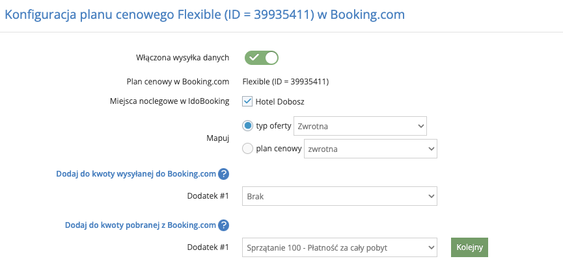Screen dimensions: 563x274
Task: Click the chevron arrow of "Brak" select
Action: pyautogui.click(x=432, y=196)
